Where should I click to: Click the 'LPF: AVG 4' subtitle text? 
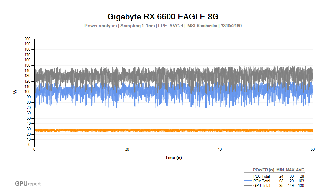pyautogui.click(x=171, y=26)
